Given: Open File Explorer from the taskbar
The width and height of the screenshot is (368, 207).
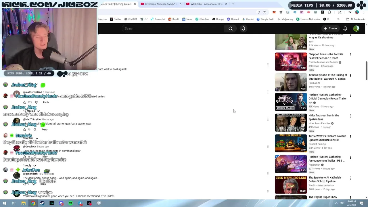Looking at the screenshot, I should coord(24,203).
